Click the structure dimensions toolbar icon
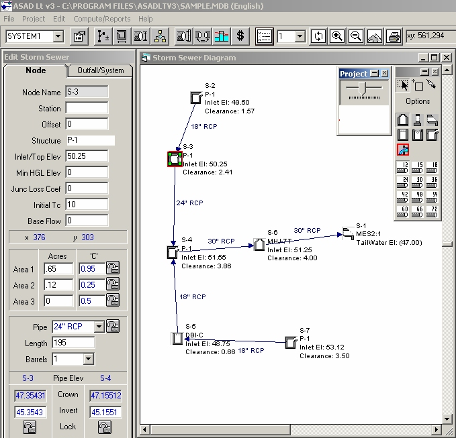 122,36
